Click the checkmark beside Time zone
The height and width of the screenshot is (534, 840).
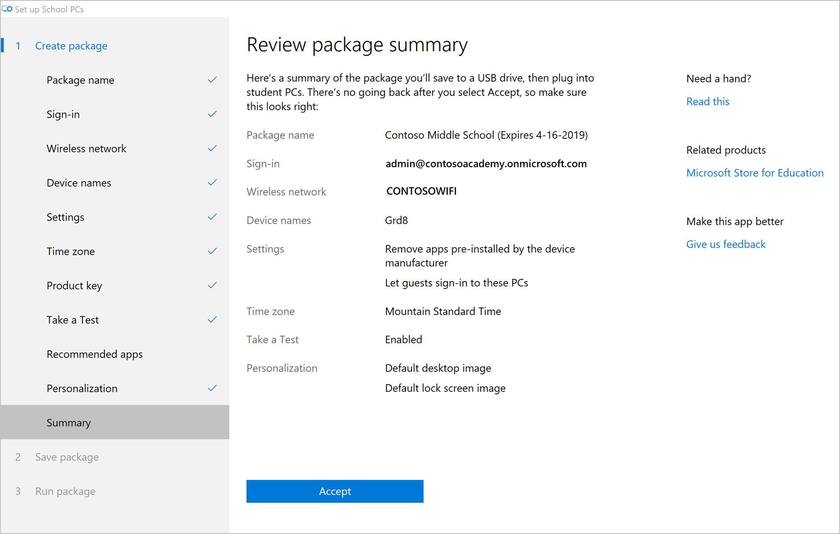[212, 251]
